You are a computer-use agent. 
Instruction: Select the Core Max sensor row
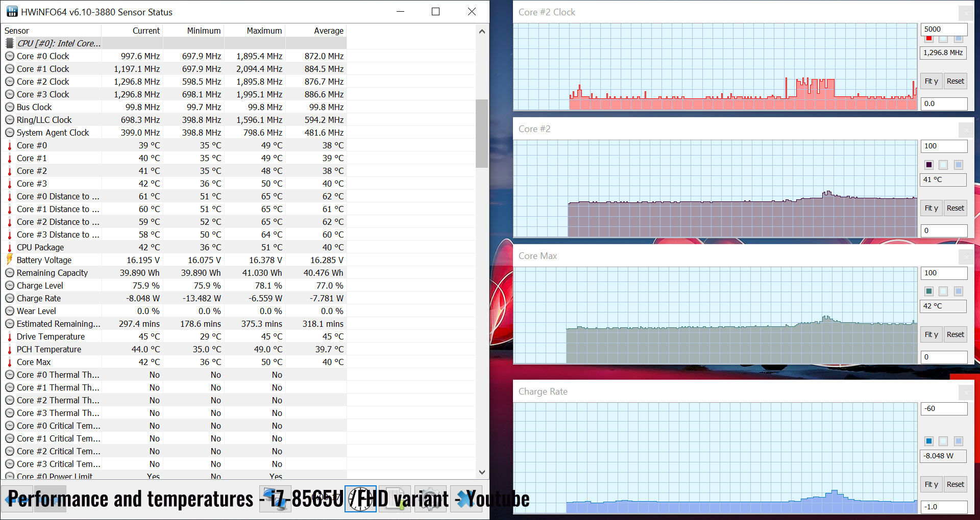(x=174, y=362)
